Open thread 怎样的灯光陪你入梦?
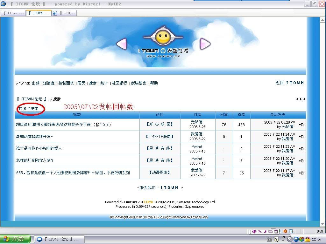The height and width of the screenshot is (244, 326). pos(35,160)
